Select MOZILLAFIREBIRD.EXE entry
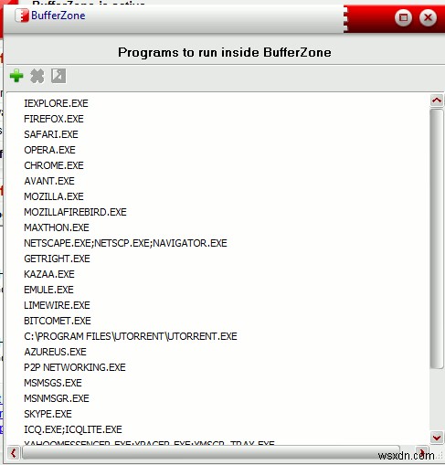 click(x=75, y=212)
